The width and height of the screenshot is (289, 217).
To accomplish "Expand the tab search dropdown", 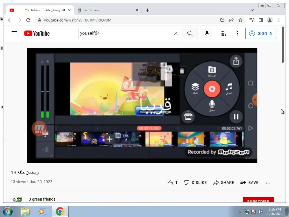I will [252, 10].
